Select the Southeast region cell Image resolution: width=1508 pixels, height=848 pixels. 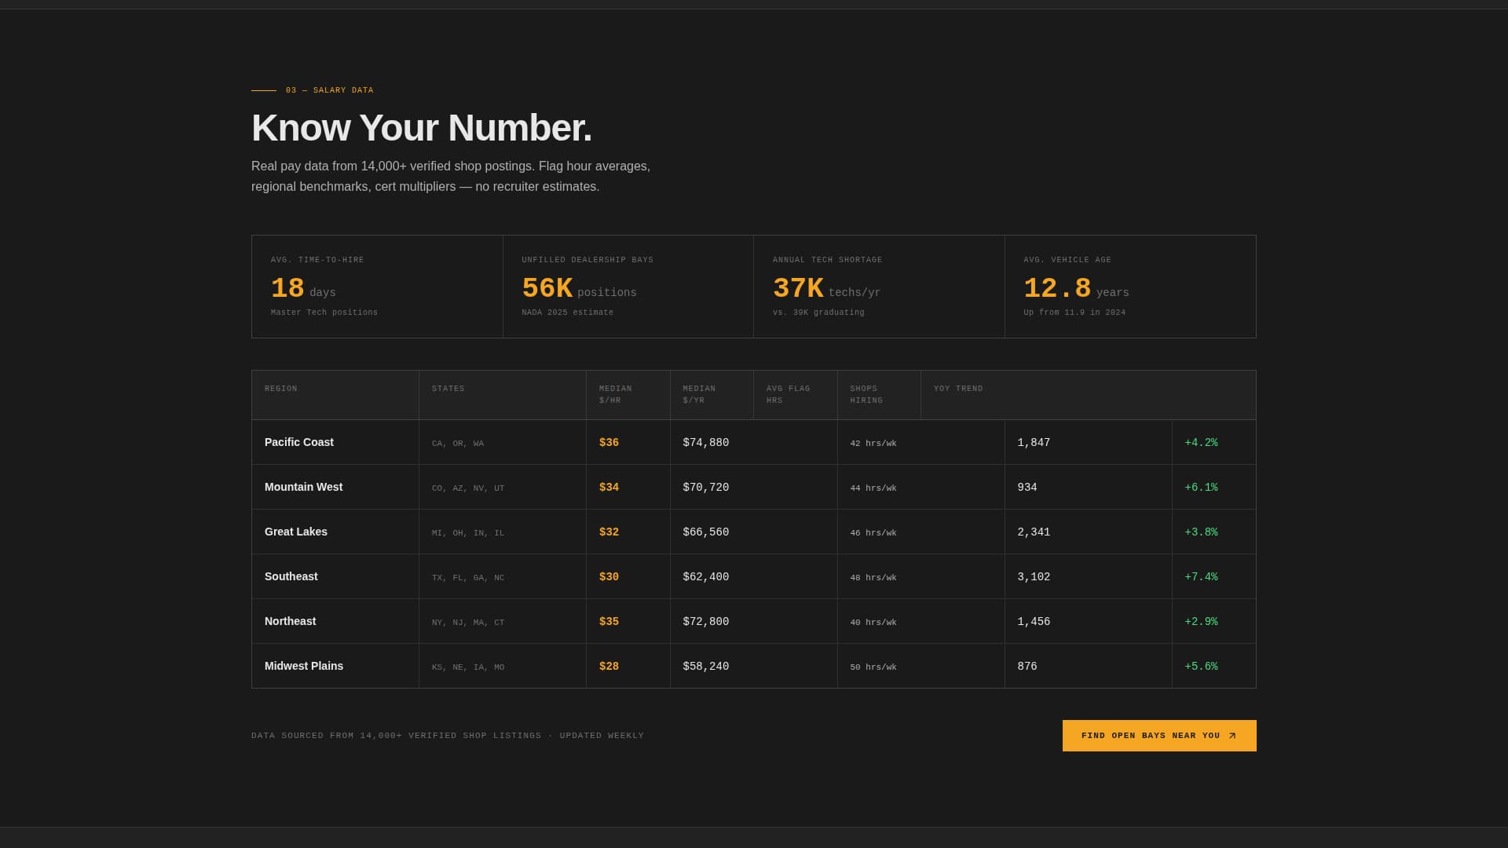click(335, 576)
